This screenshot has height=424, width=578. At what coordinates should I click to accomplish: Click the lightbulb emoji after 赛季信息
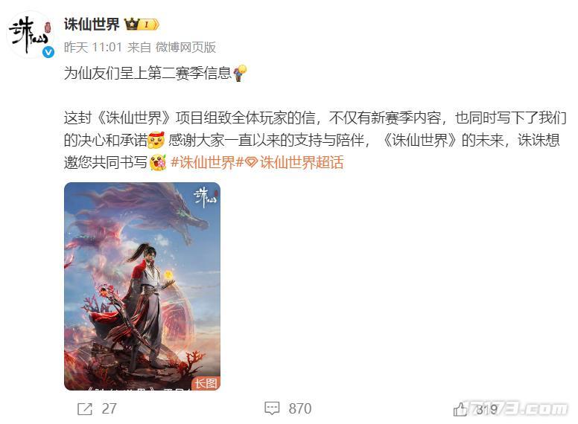240,73
